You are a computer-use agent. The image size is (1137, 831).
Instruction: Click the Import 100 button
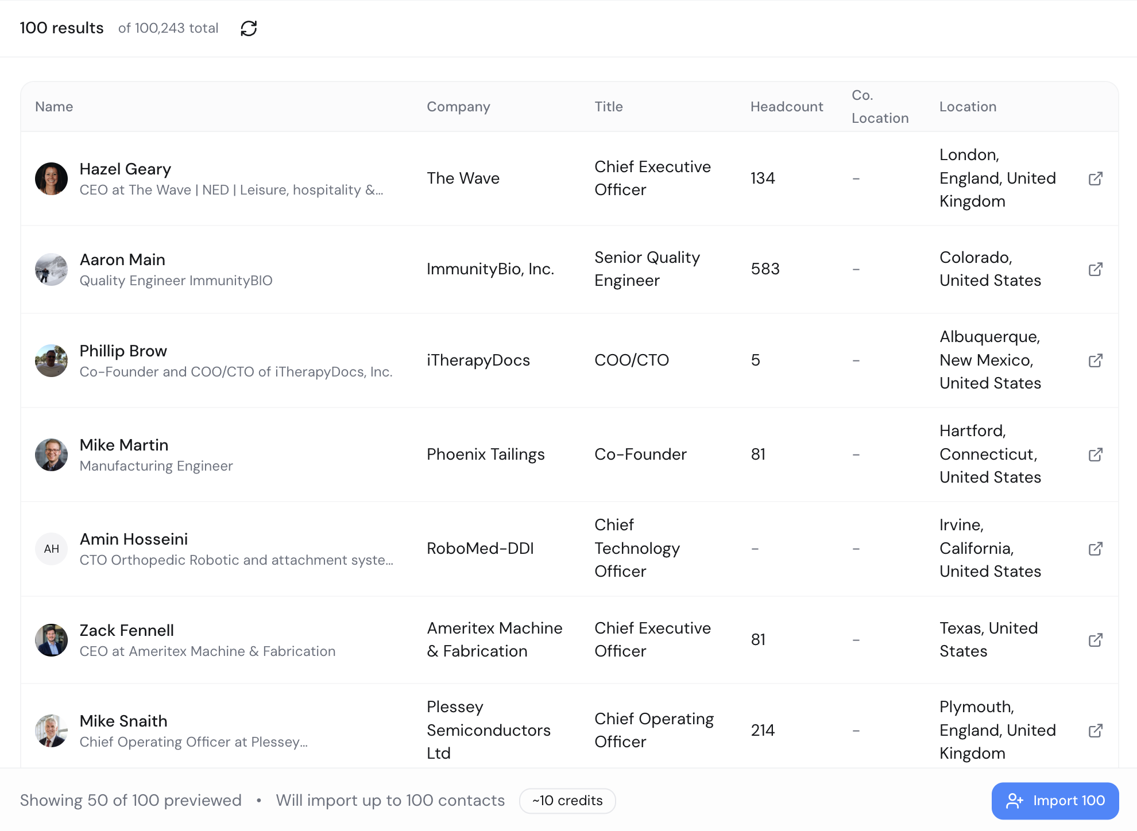tap(1055, 801)
